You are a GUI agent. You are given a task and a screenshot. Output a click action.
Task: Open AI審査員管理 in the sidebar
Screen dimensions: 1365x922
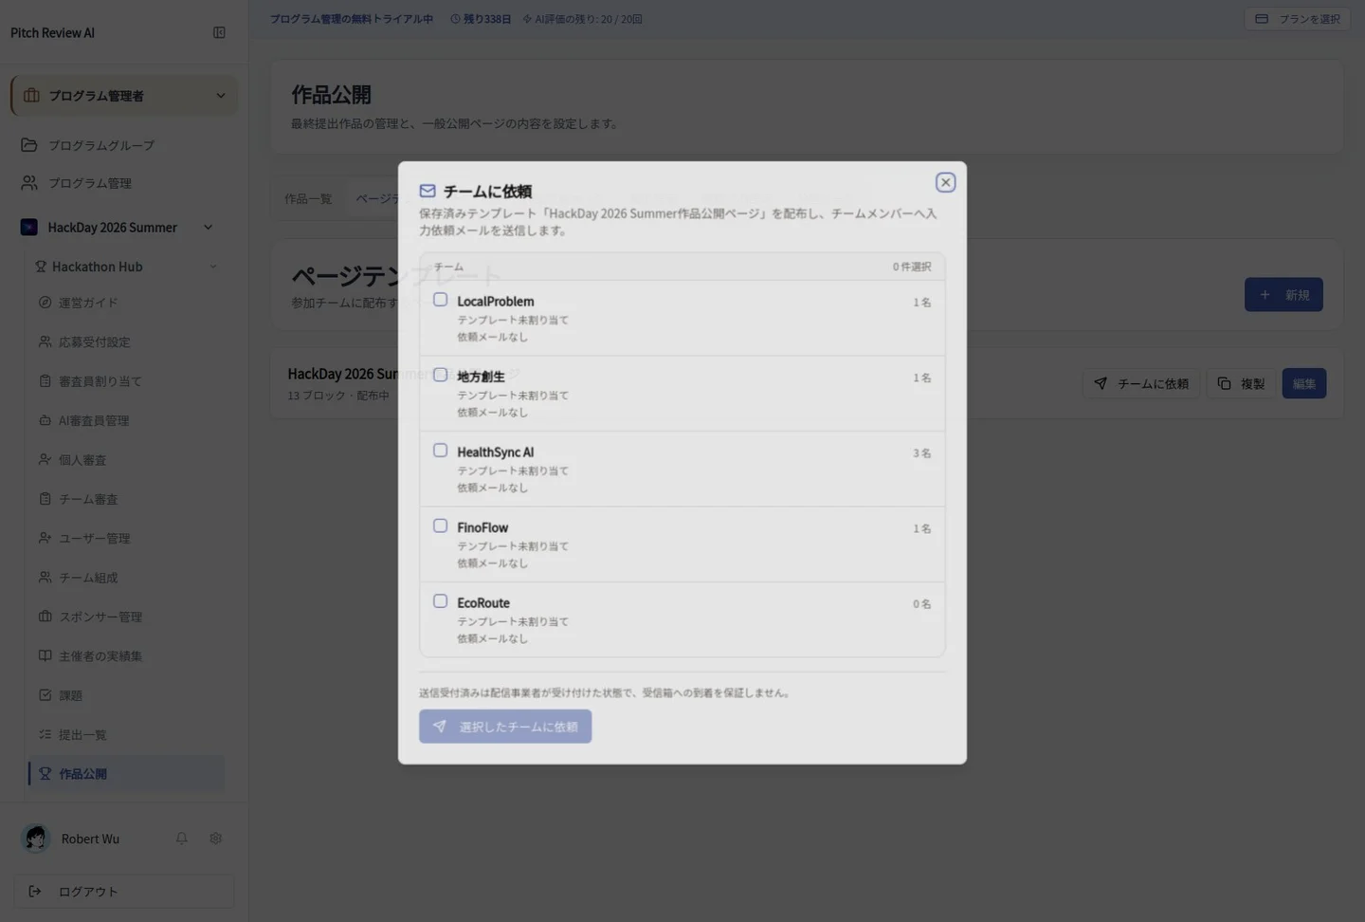(127, 420)
